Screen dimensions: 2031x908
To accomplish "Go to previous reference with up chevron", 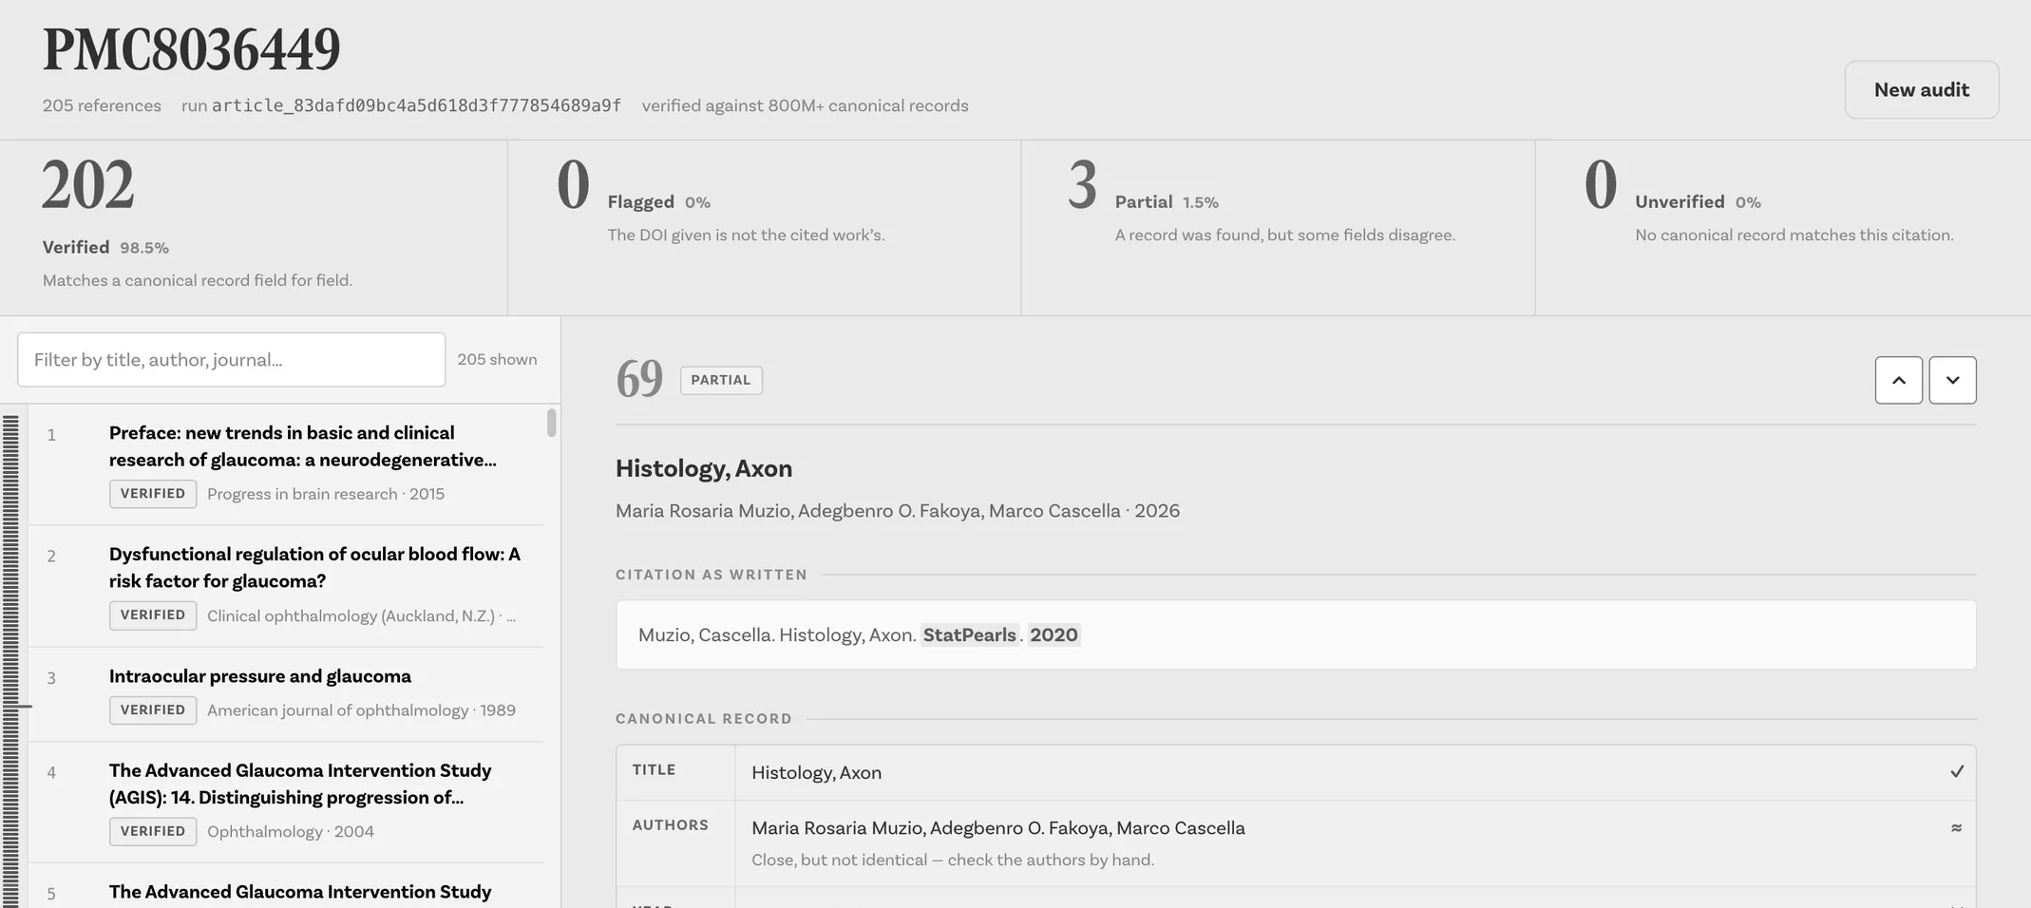I will coord(1898,380).
